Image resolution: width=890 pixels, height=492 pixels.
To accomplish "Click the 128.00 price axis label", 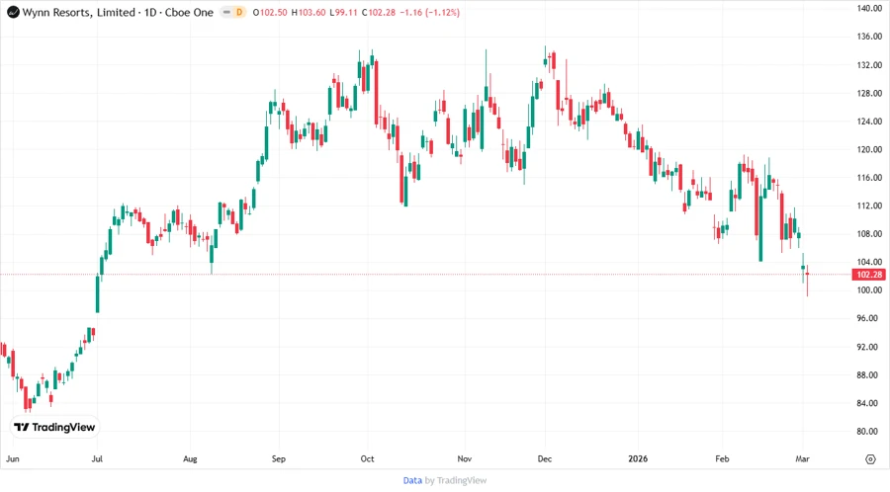I will [x=869, y=93].
